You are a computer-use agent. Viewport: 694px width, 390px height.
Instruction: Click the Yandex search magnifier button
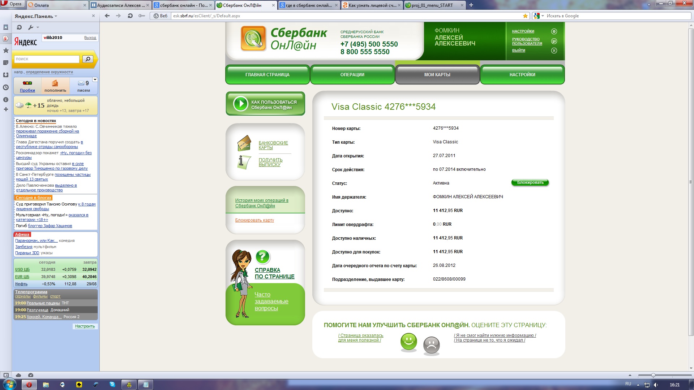point(88,59)
